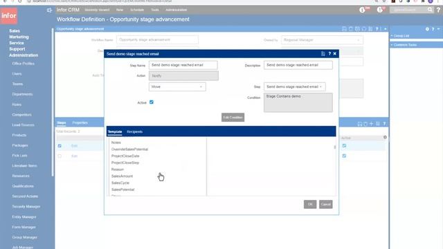The image size is (443, 249).
Task: Open Pick Lists in the sidebar
Action: click(x=20, y=156)
